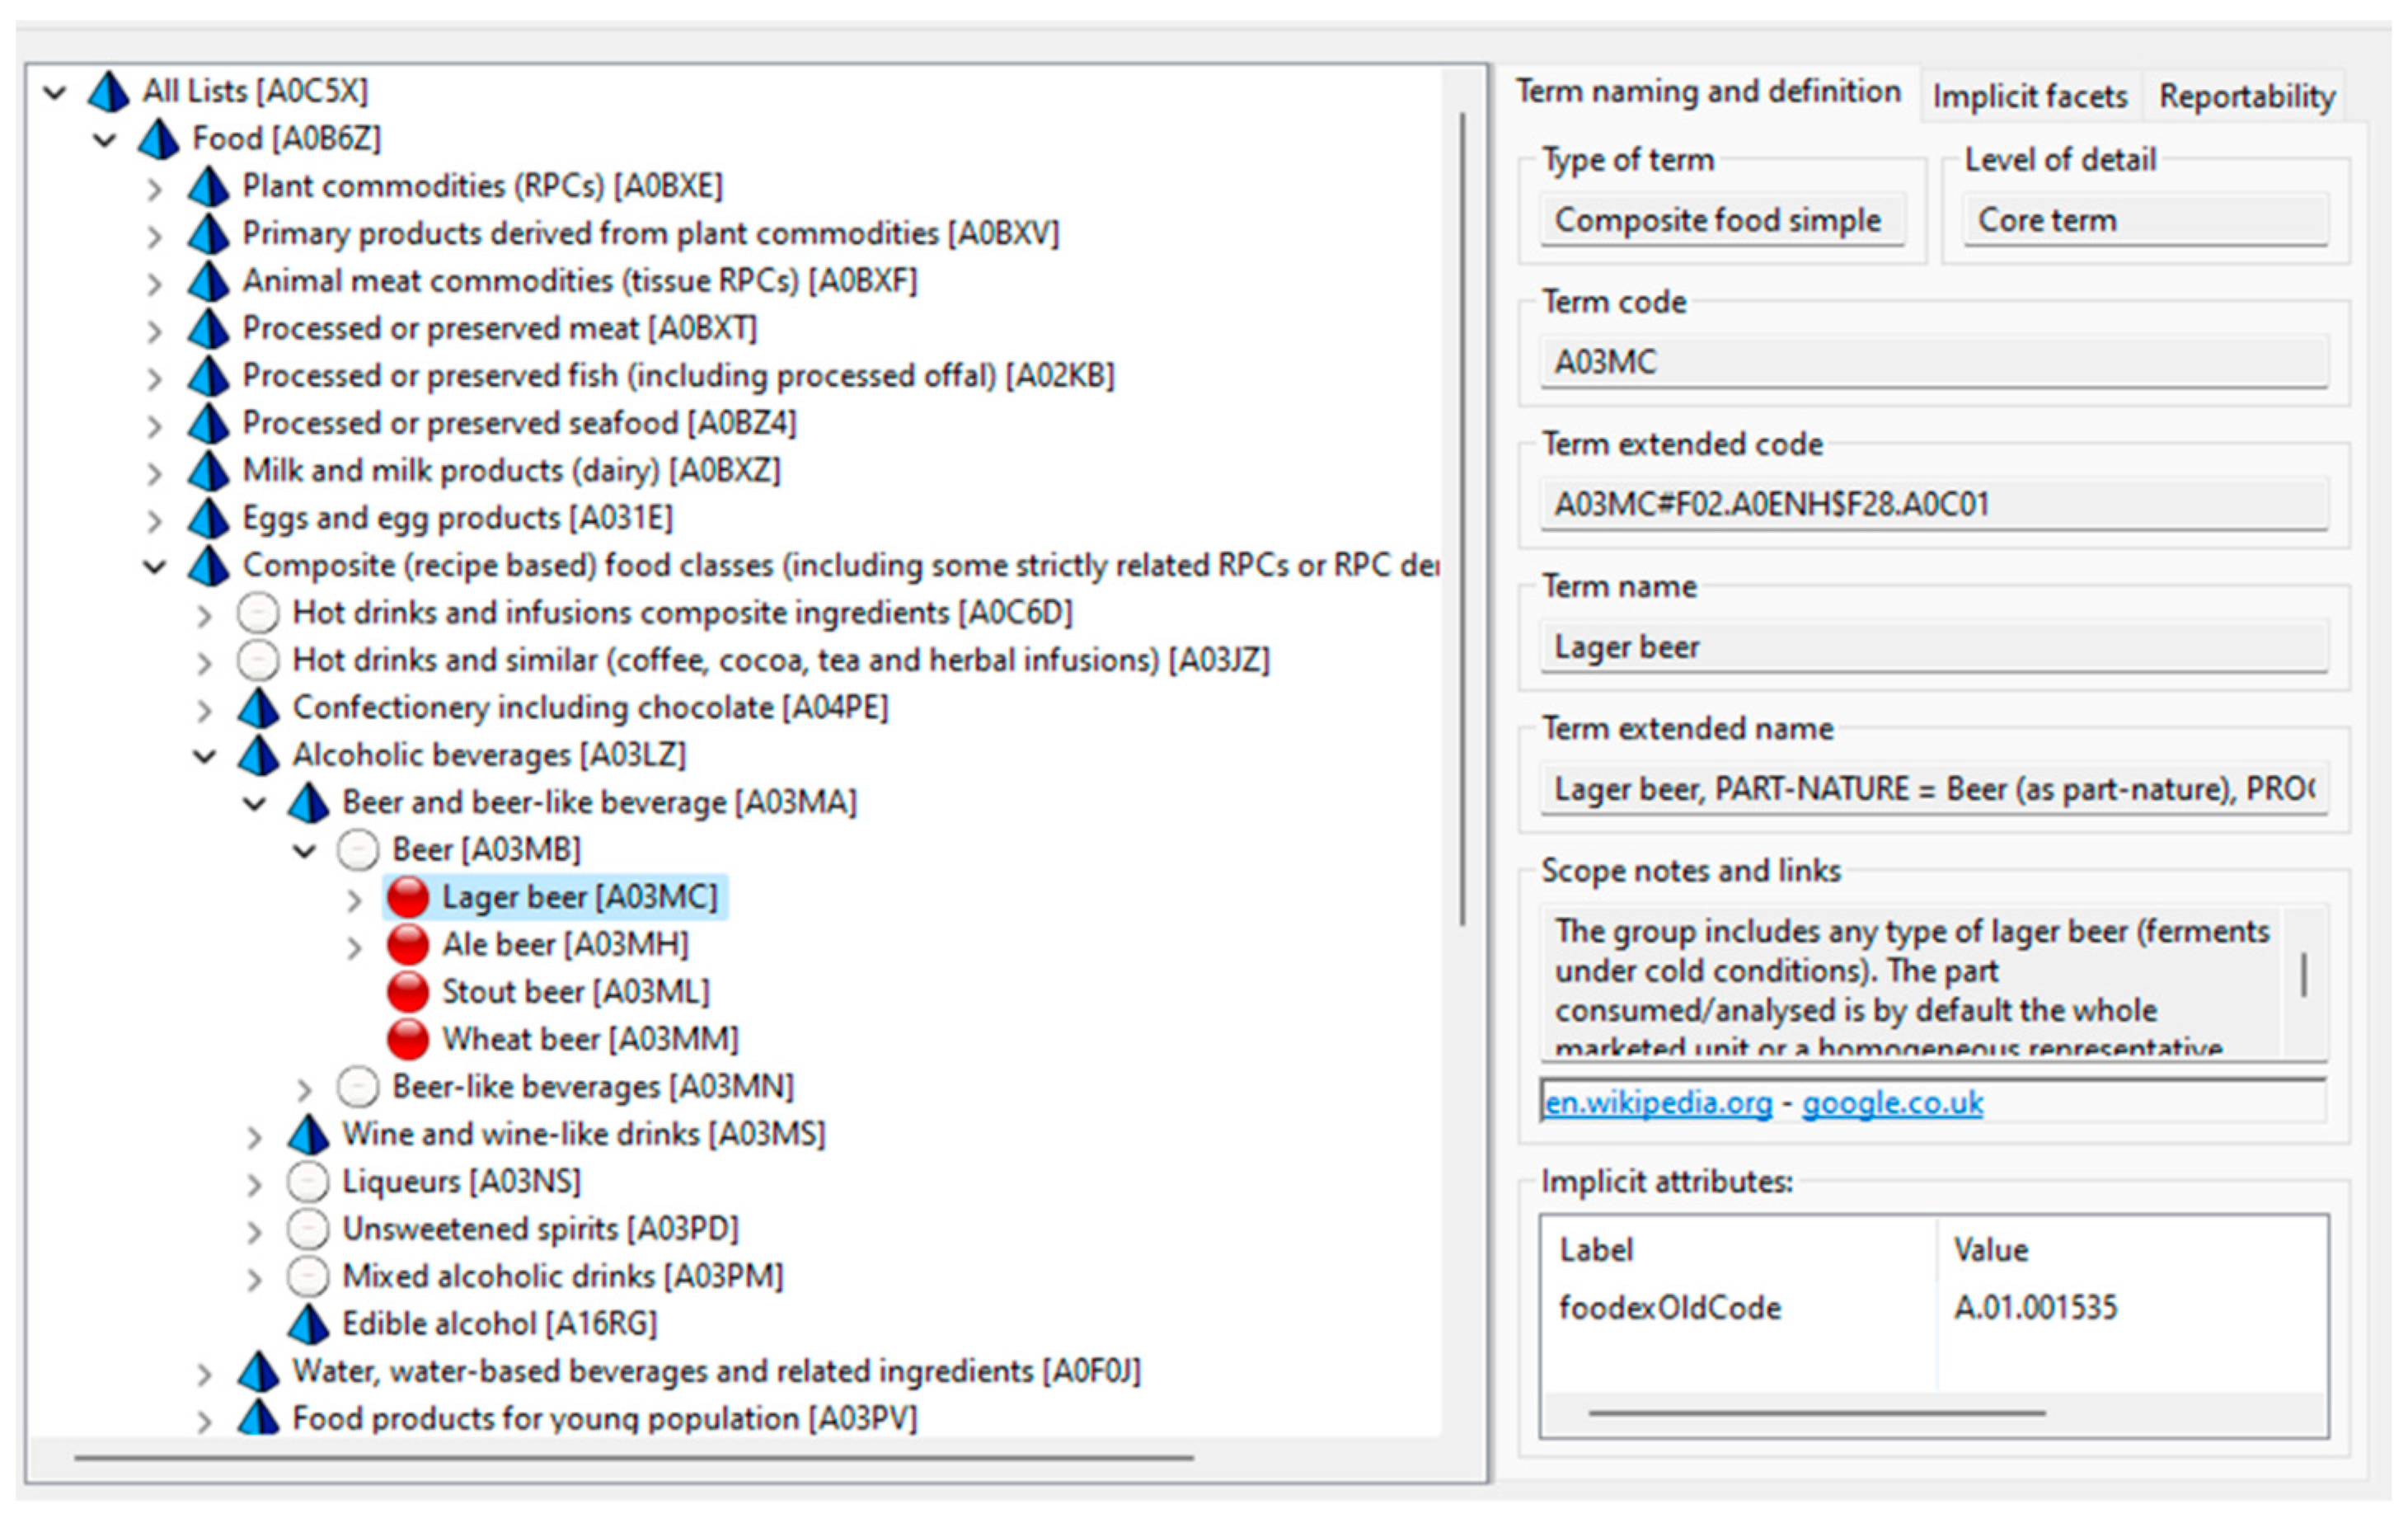Viewport: 2408px width, 1523px height.
Task: Collapse the Alcoholic beverages node
Action: (x=204, y=757)
